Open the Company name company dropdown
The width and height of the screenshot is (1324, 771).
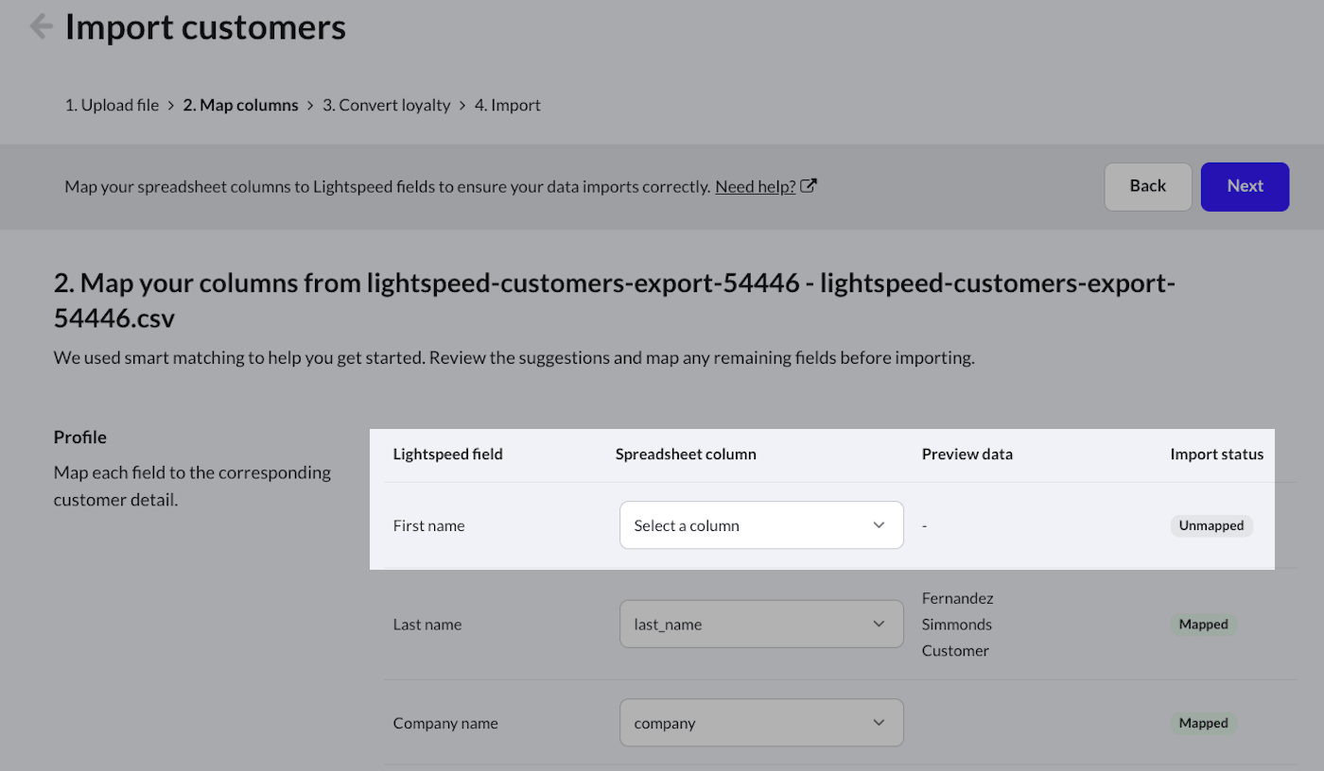tap(761, 723)
